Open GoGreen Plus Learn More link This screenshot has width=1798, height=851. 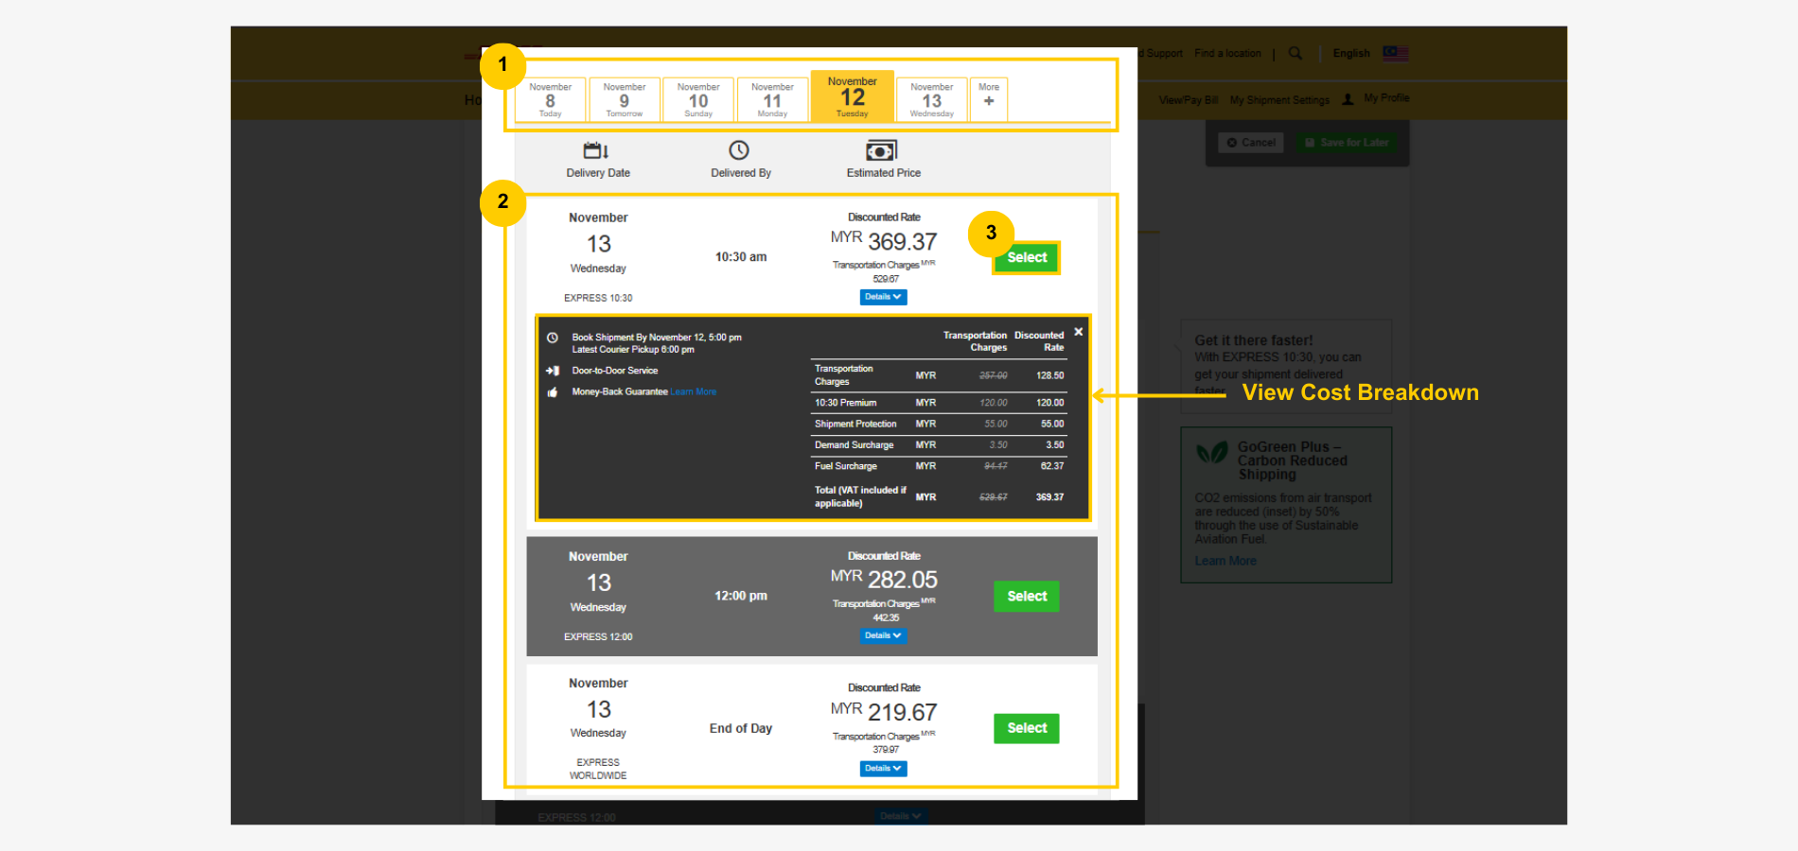(x=1225, y=561)
